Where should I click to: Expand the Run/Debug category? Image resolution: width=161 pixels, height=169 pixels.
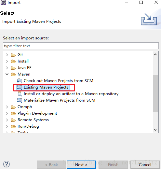point(7,126)
